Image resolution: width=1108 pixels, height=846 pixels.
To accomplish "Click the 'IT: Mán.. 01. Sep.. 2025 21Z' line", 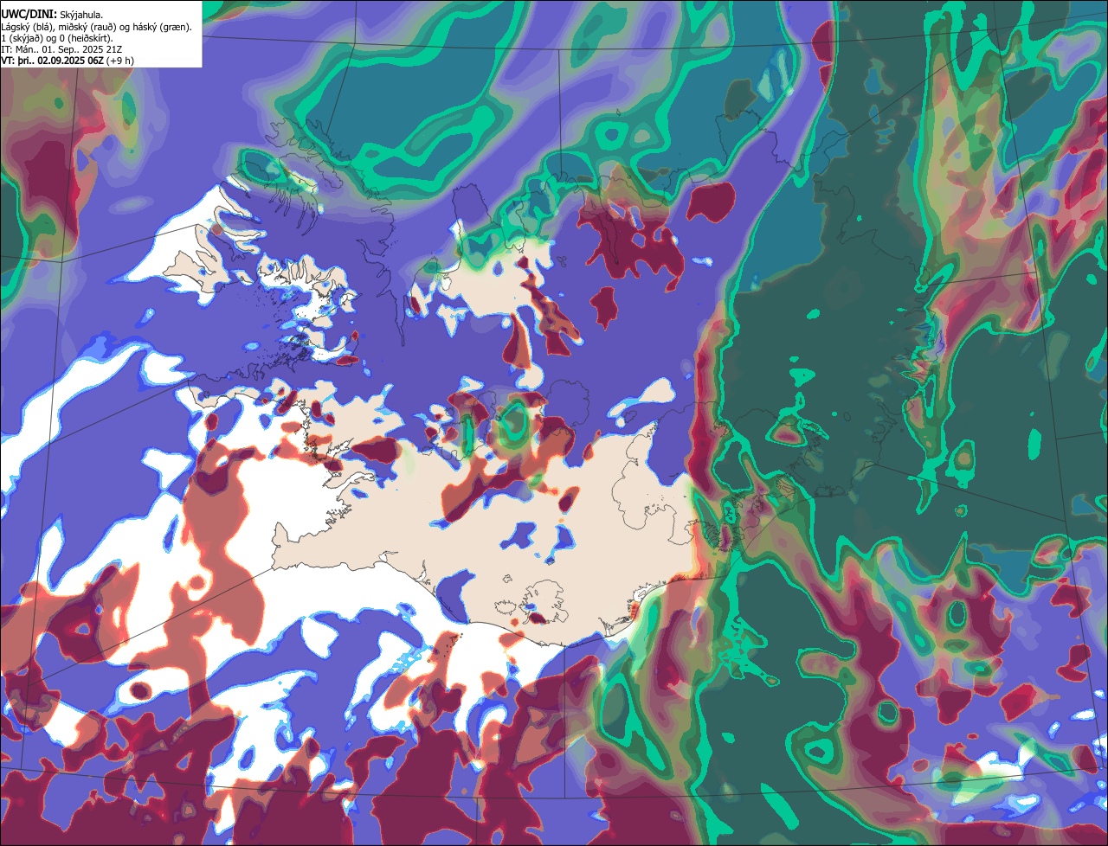I will (x=61, y=49).
